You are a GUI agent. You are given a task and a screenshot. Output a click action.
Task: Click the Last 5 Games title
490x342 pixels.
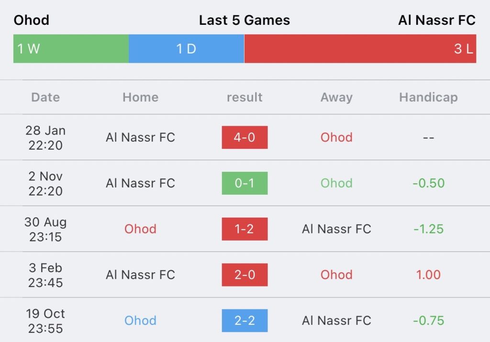(x=245, y=20)
